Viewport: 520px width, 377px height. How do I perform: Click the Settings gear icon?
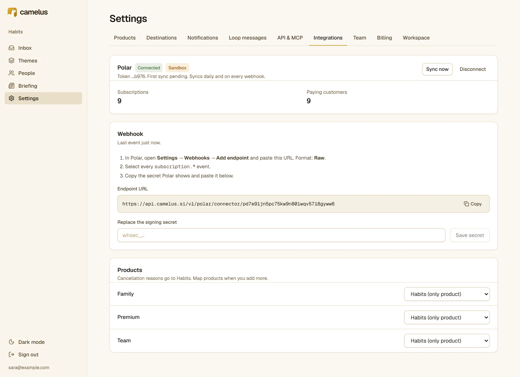pyautogui.click(x=11, y=98)
